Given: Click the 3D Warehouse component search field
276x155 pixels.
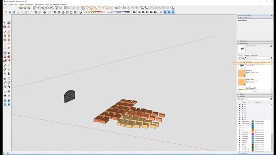Looking at the screenshot, I should coord(257,58).
